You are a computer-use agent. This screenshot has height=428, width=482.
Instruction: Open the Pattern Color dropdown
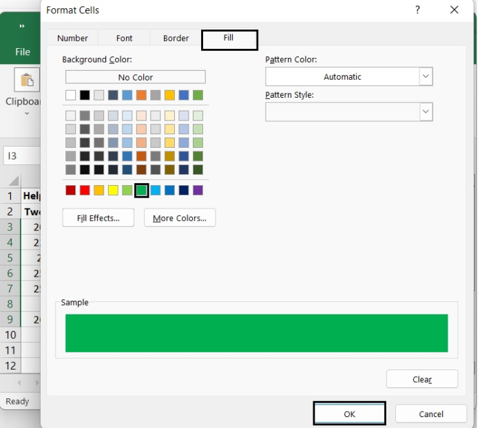426,76
